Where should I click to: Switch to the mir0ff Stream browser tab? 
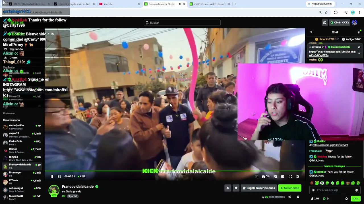point(210,4)
